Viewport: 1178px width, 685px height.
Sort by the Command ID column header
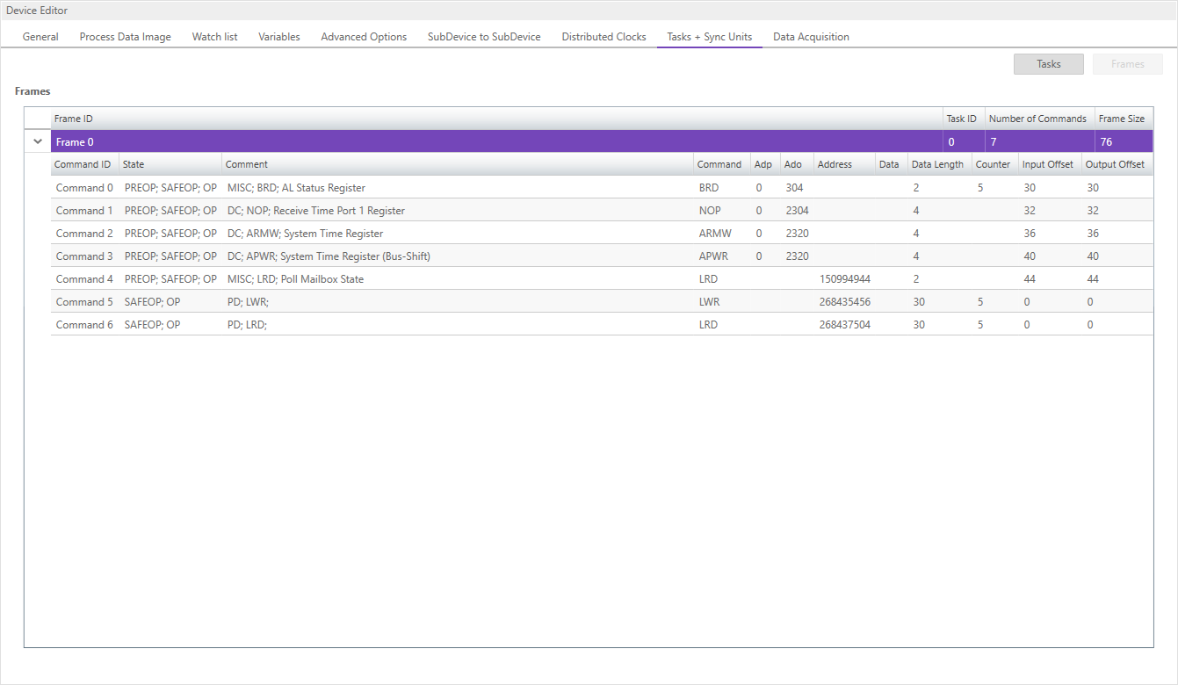click(x=83, y=164)
